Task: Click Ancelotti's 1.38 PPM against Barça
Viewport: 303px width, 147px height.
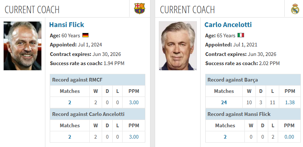Action: 290,102
